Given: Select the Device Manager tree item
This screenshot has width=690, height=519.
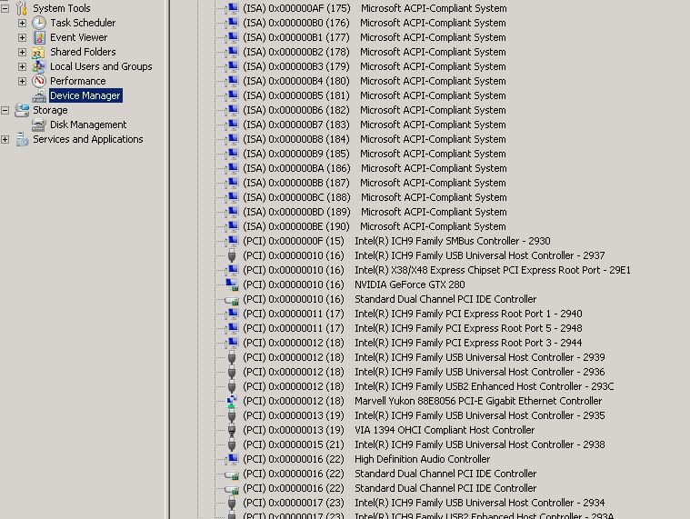Looking at the screenshot, I should pos(85,95).
